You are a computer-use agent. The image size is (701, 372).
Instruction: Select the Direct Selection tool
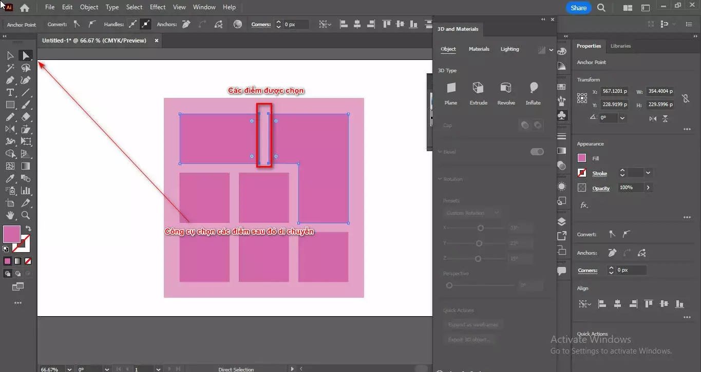coord(26,55)
